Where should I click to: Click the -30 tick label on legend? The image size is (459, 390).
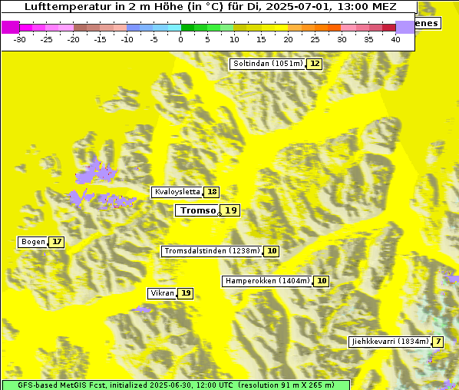20,40
